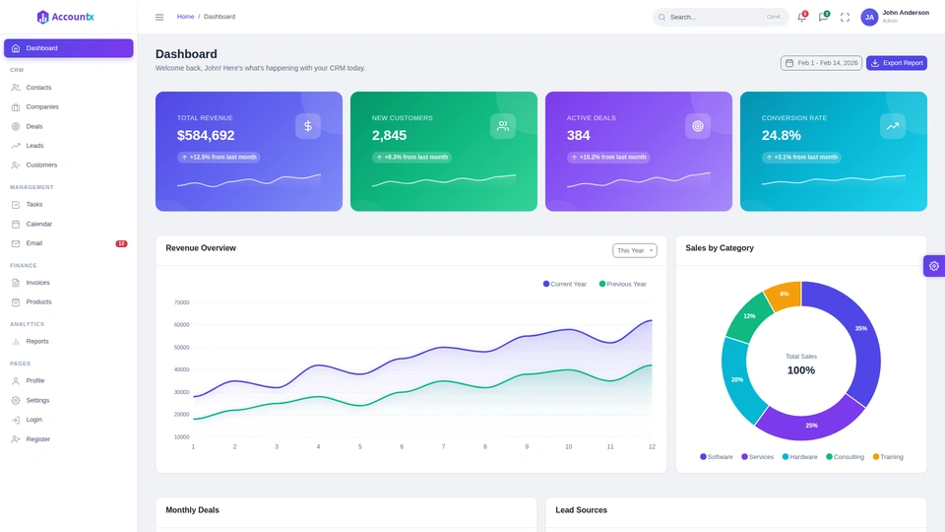
Task: Click the Total Sales 100% center label
Action: (801, 365)
